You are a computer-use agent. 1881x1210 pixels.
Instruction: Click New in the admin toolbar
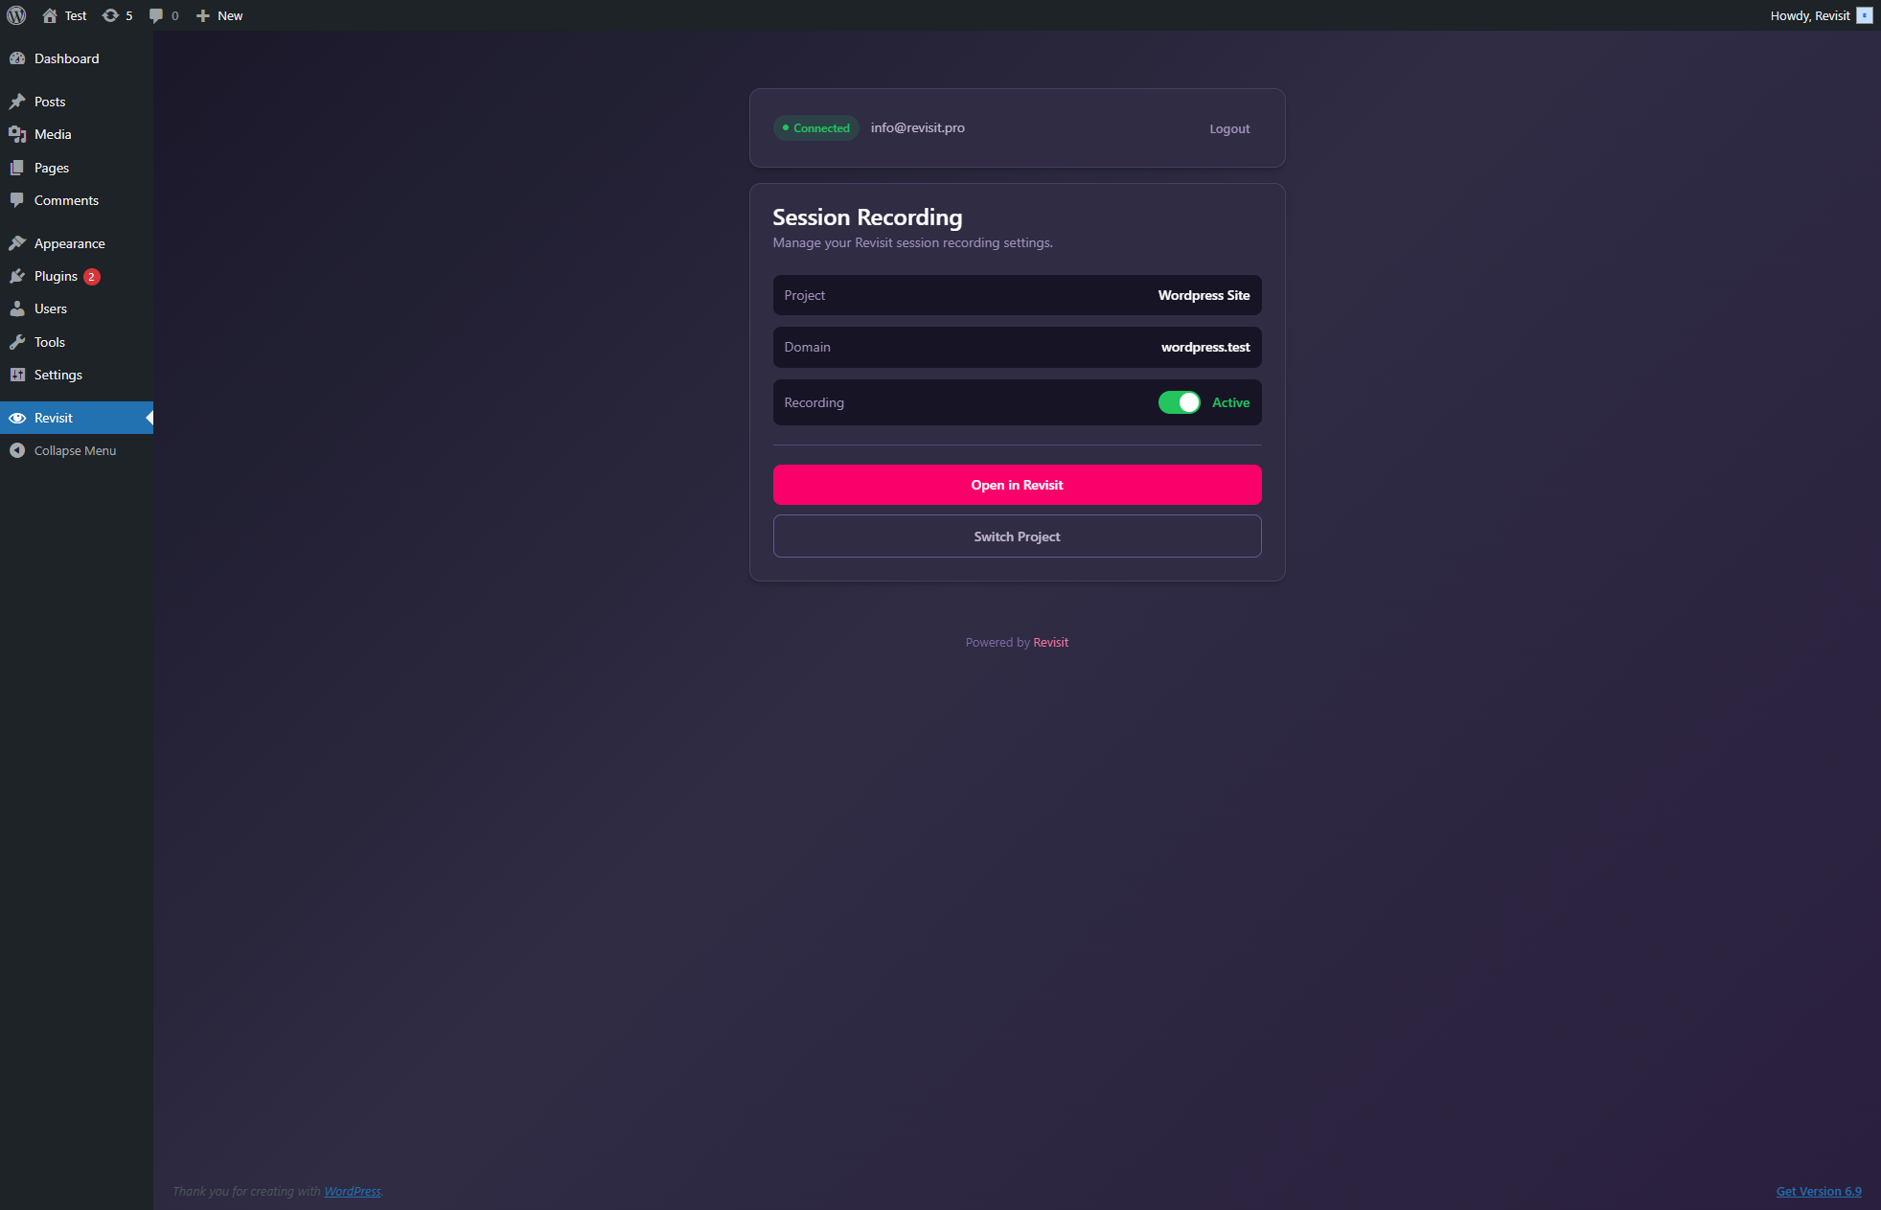pyautogui.click(x=218, y=15)
